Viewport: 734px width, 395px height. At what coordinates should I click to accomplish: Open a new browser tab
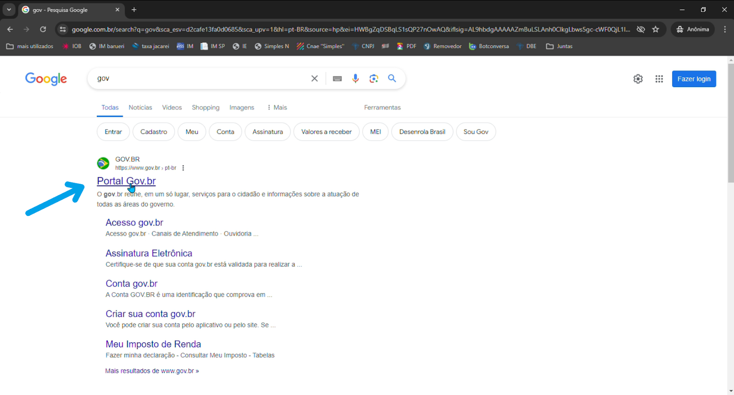tap(134, 10)
